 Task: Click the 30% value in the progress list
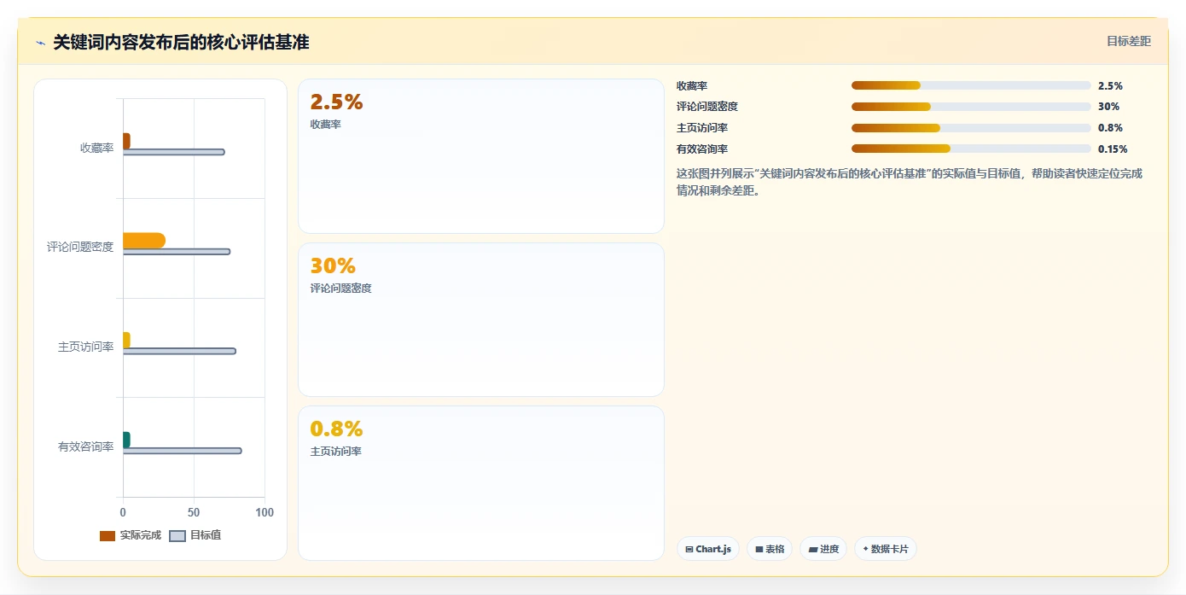click(1108, 107)
